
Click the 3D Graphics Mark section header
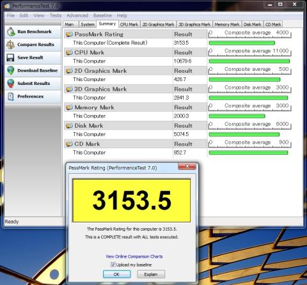coord(118,89)
